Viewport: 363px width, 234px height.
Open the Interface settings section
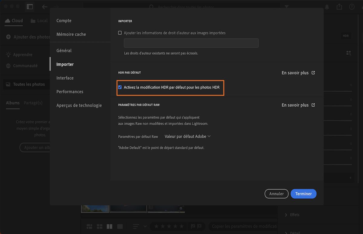(65, 78)
